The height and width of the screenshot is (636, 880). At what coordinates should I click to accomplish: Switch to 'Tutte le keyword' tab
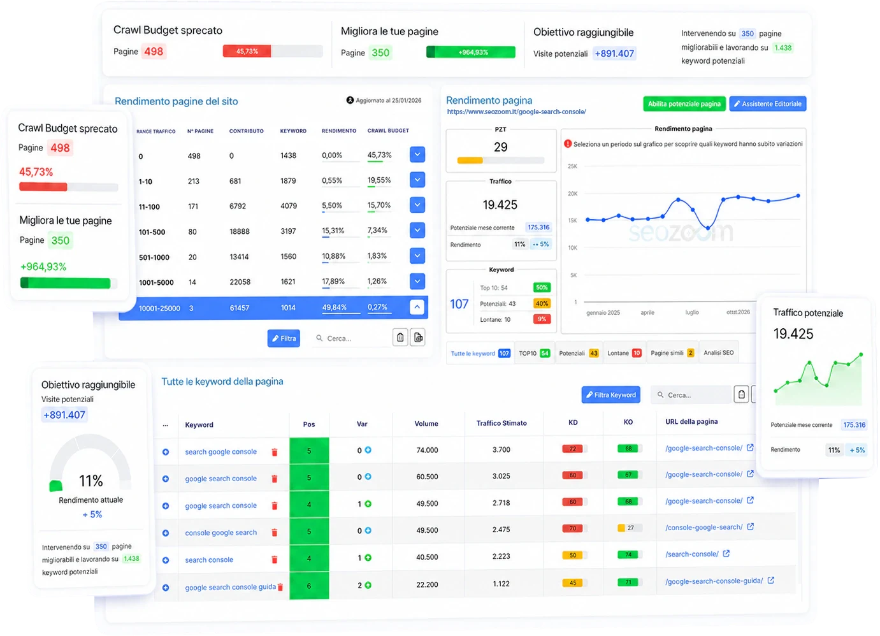pos(480,353)
